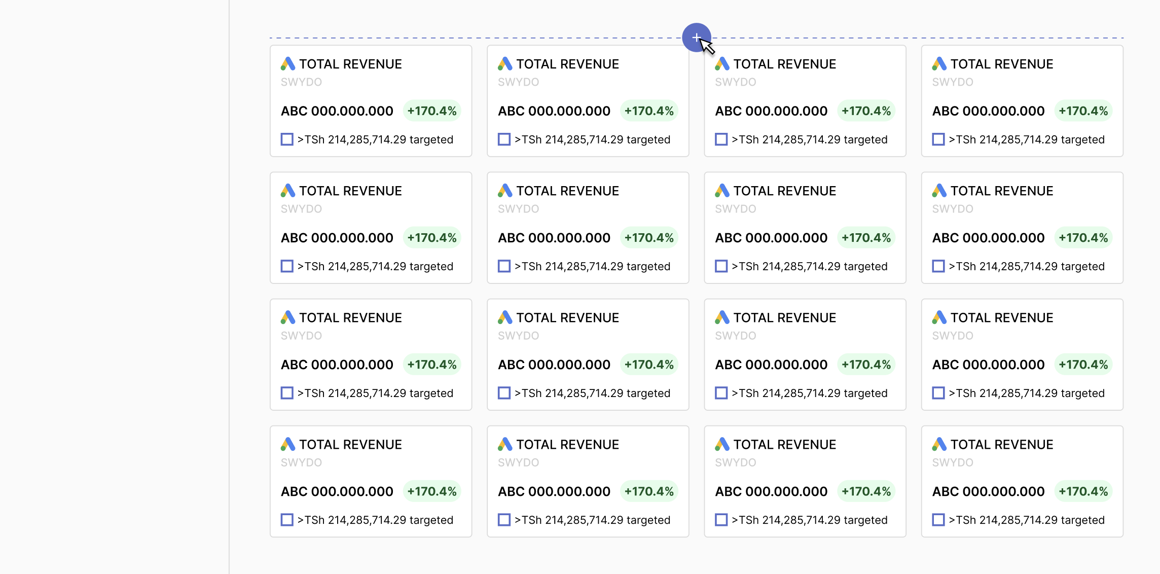Click SWYDO subtitle in second row, third card
This screenshot has height=574, width=1160.
pyautogui.click(x=736, y=209)
